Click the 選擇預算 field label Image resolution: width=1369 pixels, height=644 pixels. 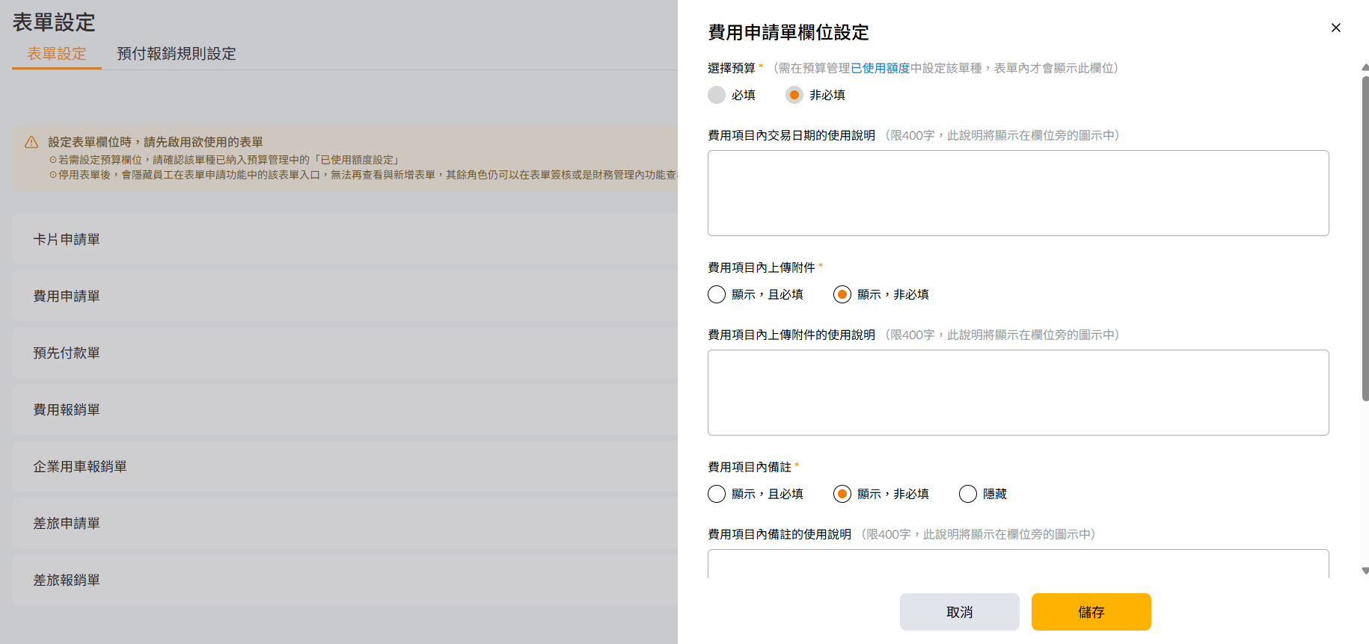click(732, 68)
